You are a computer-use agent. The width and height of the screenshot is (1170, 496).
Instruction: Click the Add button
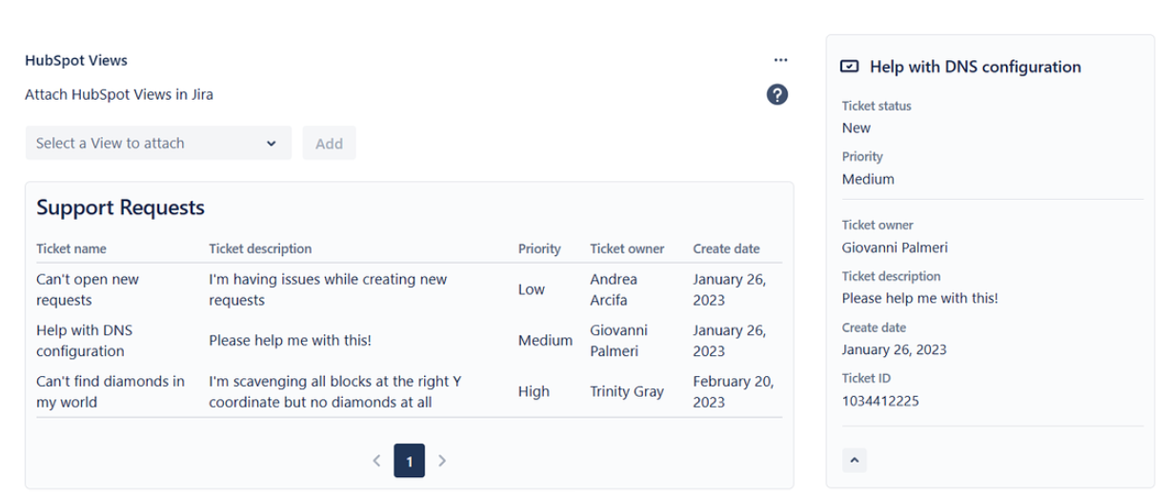329,143
